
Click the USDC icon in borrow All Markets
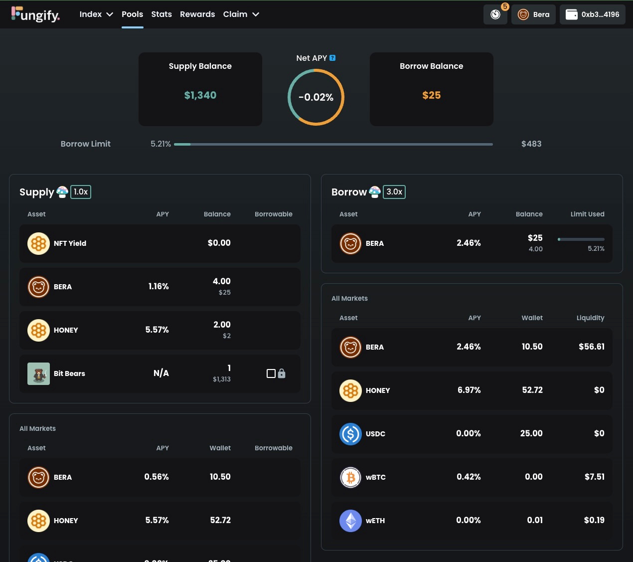coord(350,434)
